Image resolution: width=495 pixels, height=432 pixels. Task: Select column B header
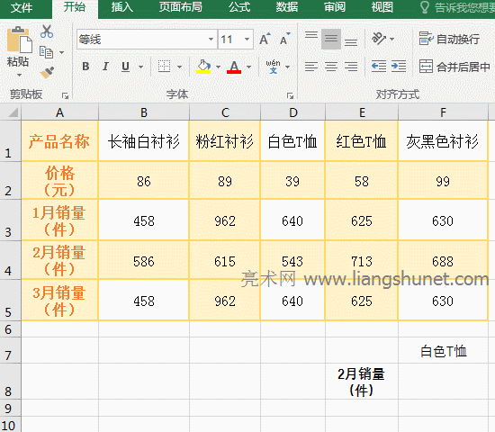coord(144,112)
